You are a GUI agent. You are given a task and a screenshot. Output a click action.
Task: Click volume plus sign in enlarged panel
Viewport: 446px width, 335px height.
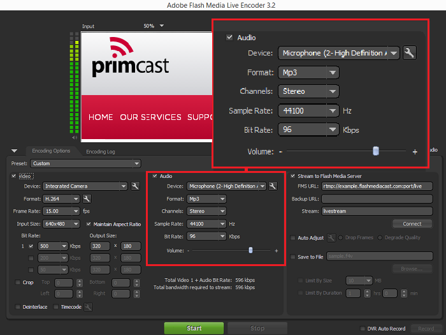pos(415,152)
